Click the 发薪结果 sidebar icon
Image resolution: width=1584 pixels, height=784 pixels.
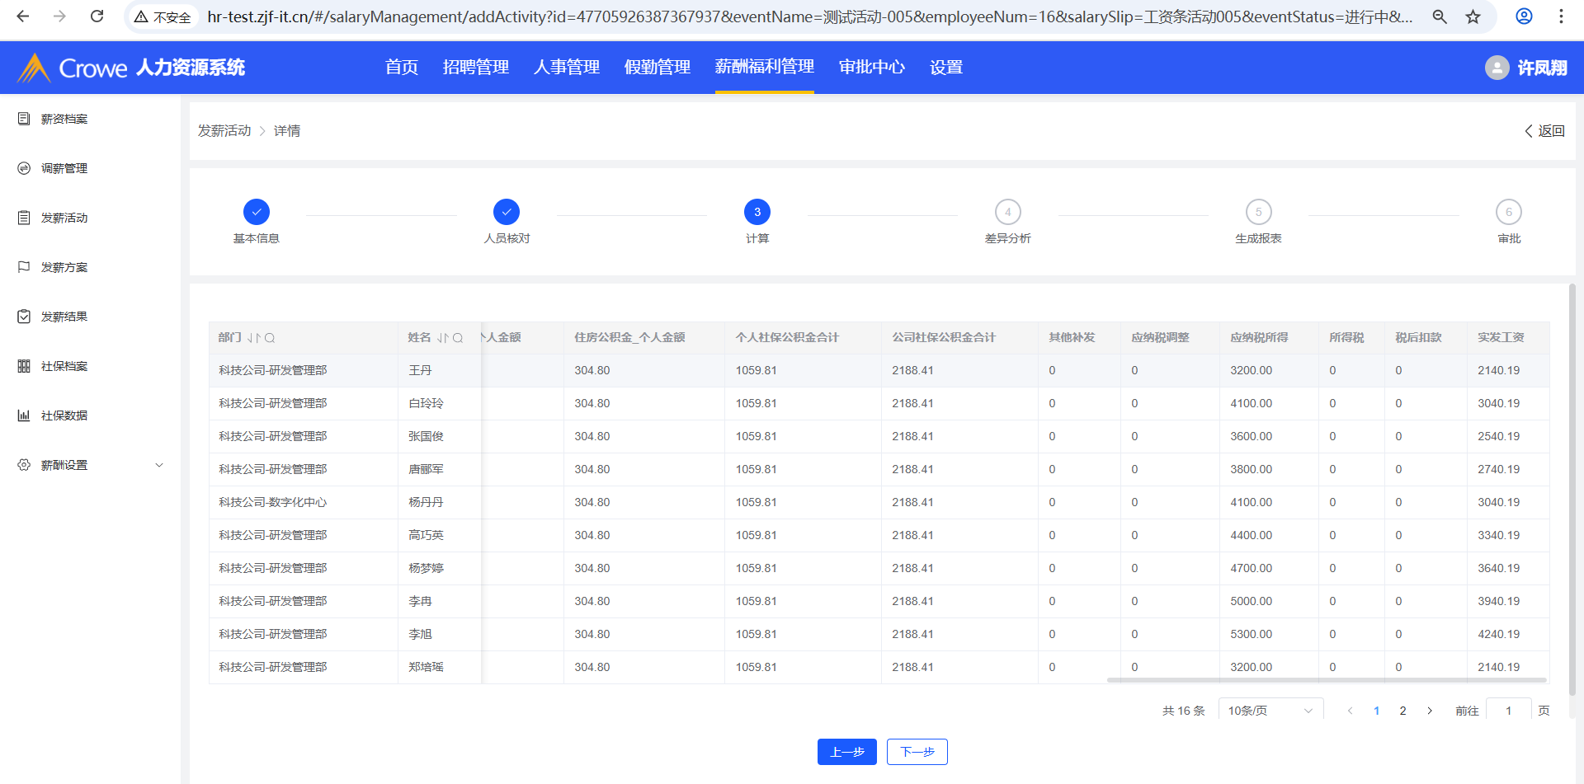[x=24, y=317]
